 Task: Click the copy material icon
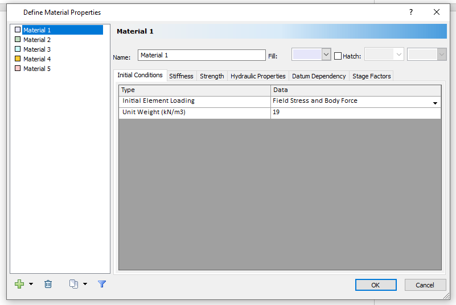[73, 284]
